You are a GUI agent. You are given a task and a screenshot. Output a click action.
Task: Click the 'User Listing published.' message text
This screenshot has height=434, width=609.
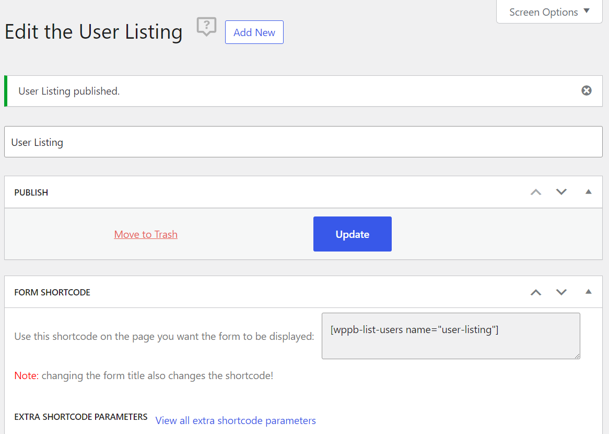[x=69, y=91]
